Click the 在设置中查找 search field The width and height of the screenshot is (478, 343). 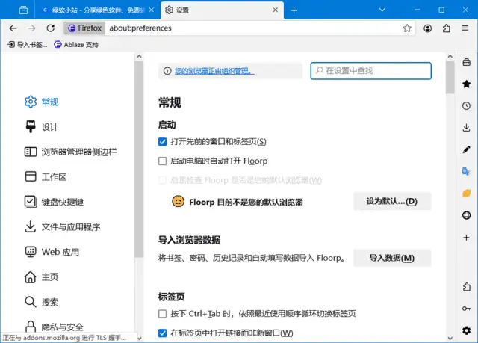(371, 70)
